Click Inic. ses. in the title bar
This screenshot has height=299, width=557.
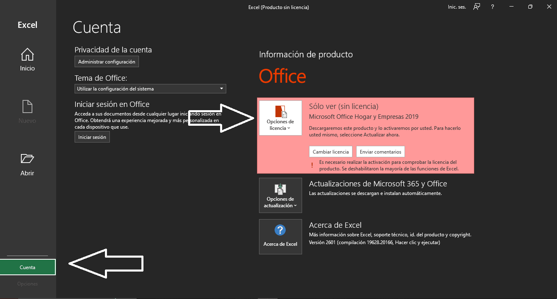tap(457, 7)
